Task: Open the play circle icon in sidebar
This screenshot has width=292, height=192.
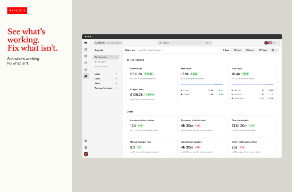Action: click(x=86, y=70)
